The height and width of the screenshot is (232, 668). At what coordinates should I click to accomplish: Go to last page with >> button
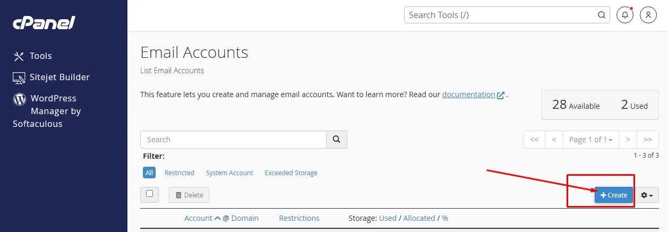(x=648, y=140)
